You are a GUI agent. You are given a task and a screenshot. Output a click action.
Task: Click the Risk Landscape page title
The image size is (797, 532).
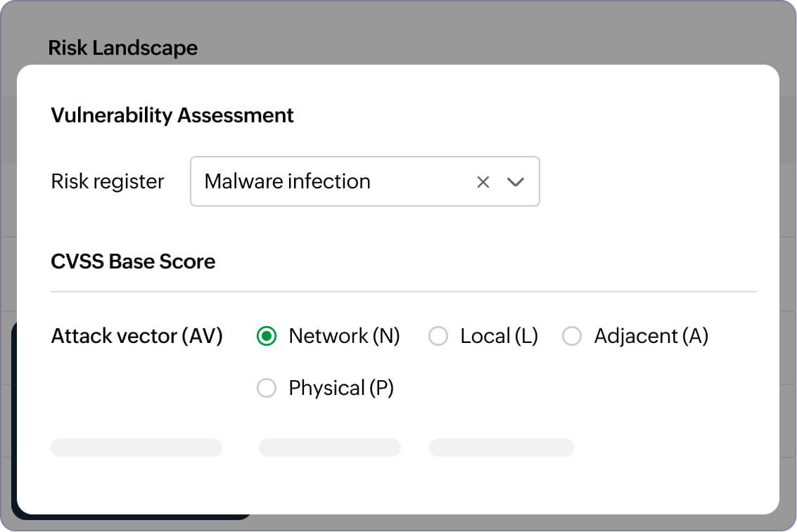pyautogui.click(x=123, y=48)
